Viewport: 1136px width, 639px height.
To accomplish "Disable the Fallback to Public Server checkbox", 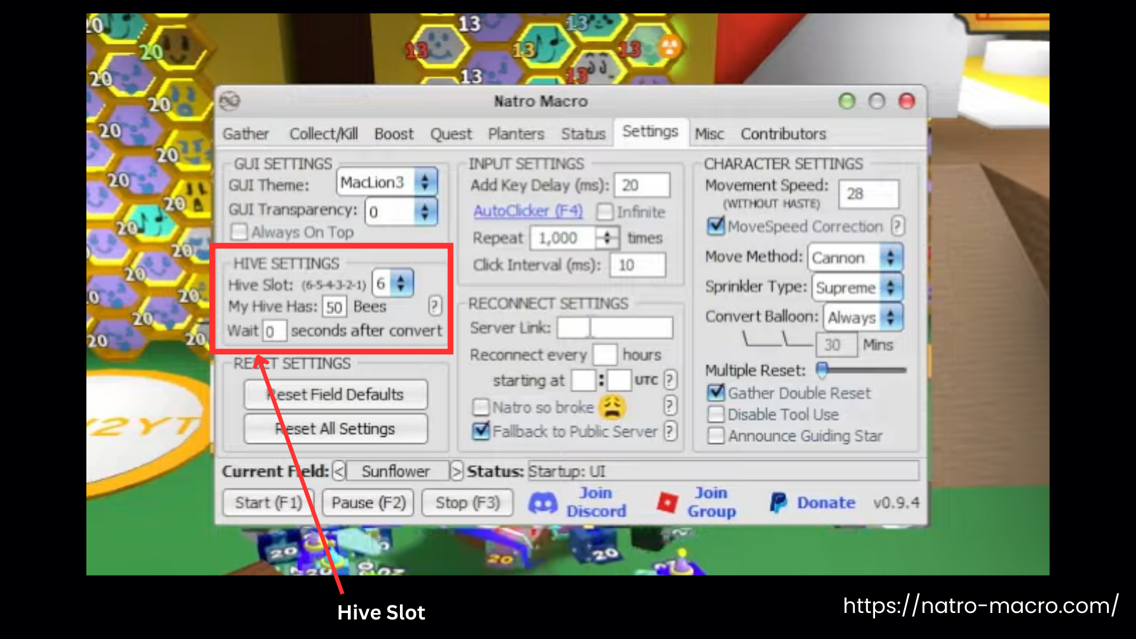I will (x=480, y=432).
